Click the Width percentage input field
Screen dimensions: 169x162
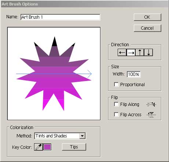[134, 74]
